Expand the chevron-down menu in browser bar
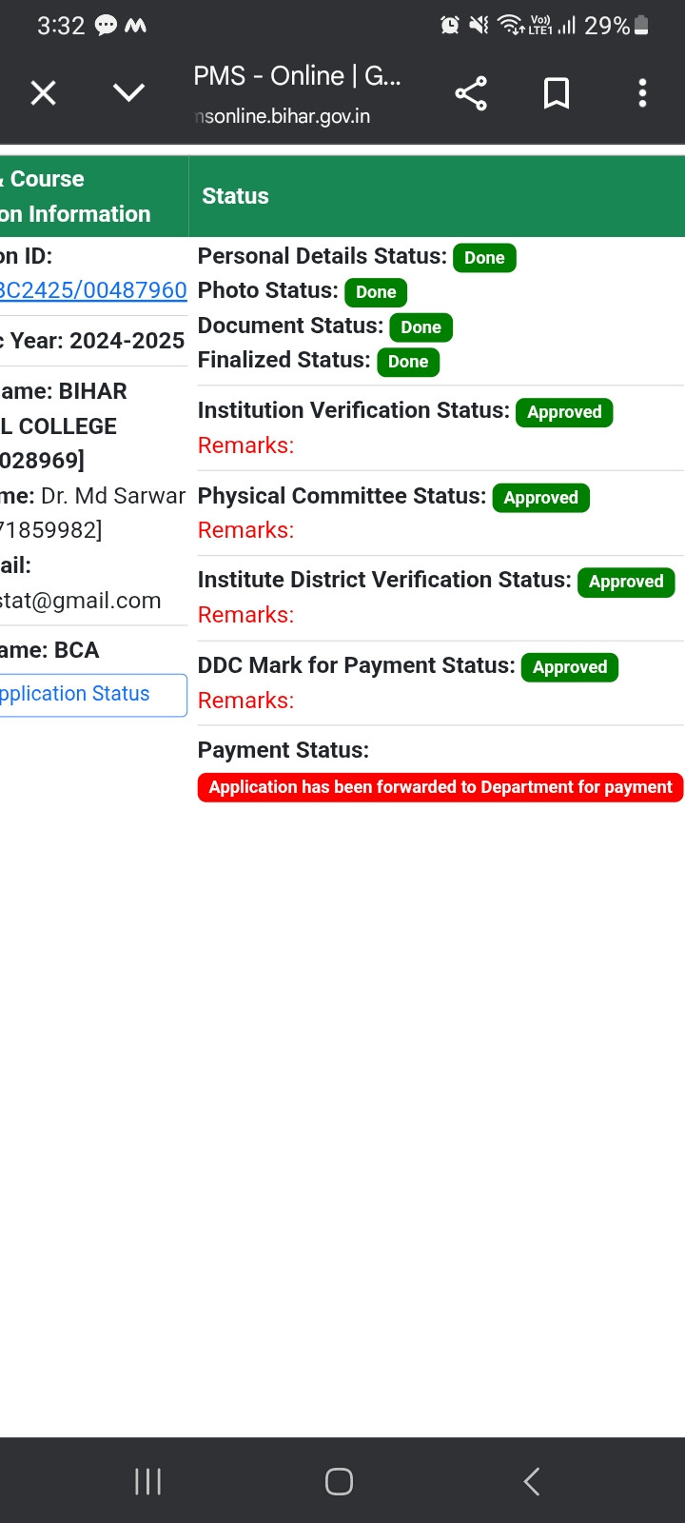The height and width of the screenshot is (1523, 685). 128,93
